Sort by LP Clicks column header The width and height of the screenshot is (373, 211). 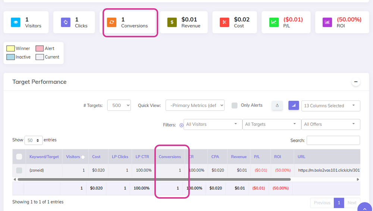click(x=120, y=157)
